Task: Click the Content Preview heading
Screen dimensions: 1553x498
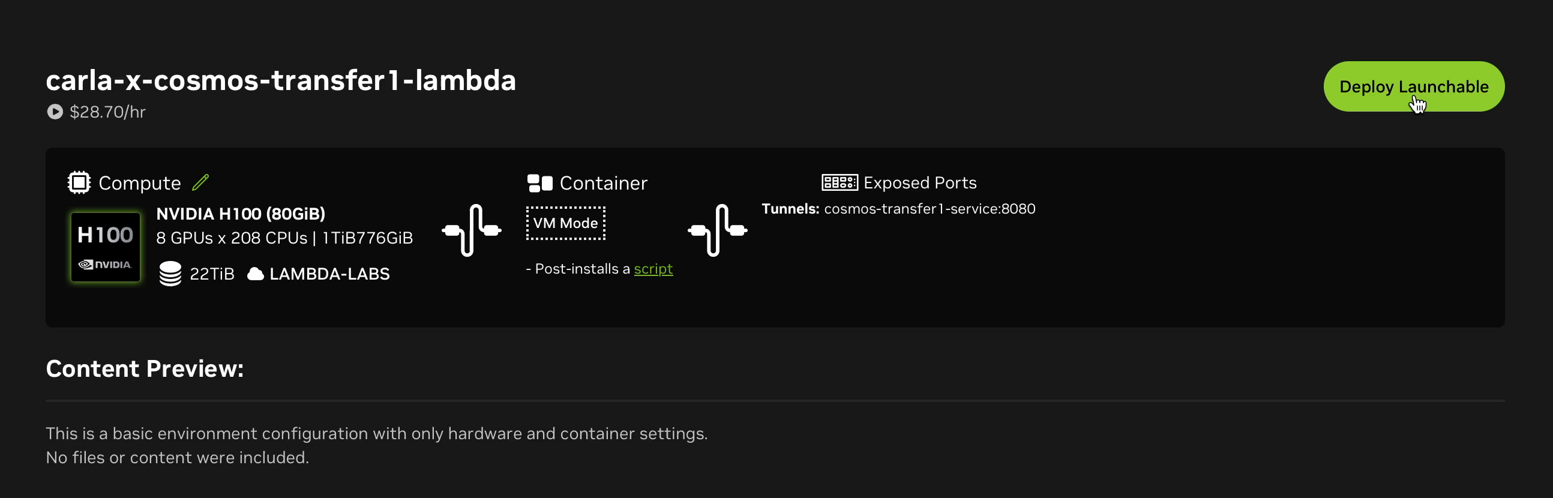Action: coord(145,368)
